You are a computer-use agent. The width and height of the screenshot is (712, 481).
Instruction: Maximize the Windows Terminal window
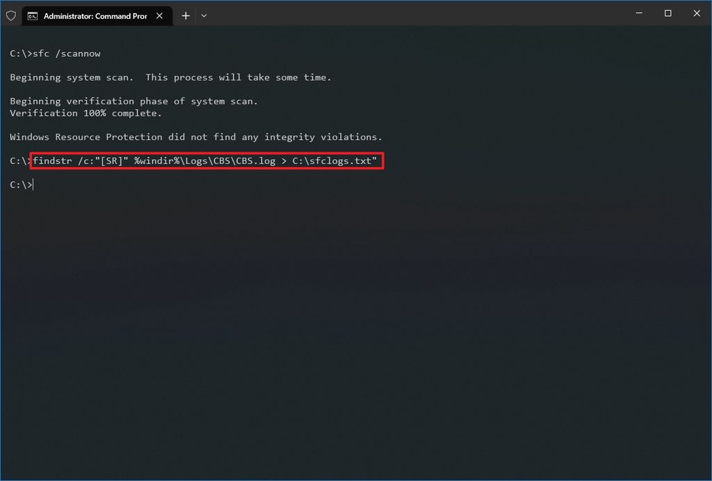667,13
